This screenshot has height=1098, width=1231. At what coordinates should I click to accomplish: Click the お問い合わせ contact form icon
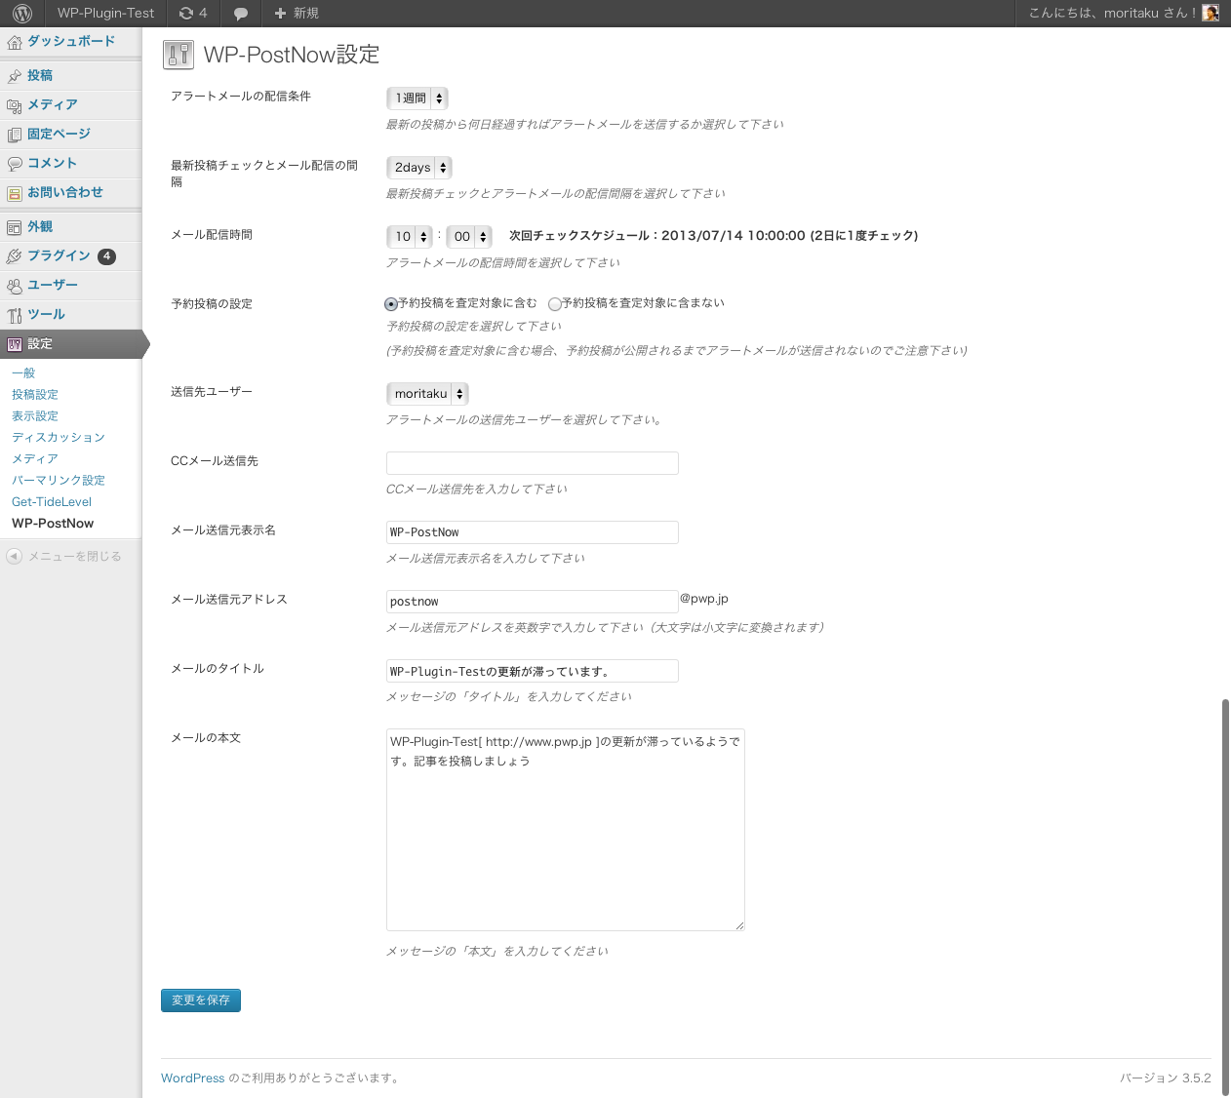pos(15,193)
